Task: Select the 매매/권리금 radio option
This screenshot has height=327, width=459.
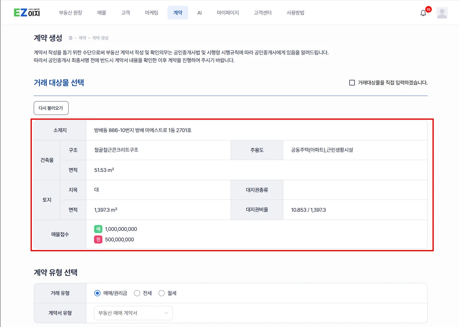Action: click(98, 293)
